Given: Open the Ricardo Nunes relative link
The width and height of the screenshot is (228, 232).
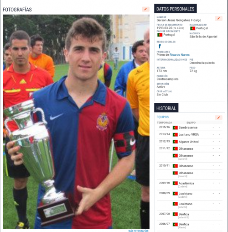Looking at the screenshot, I should pos(180,55).
